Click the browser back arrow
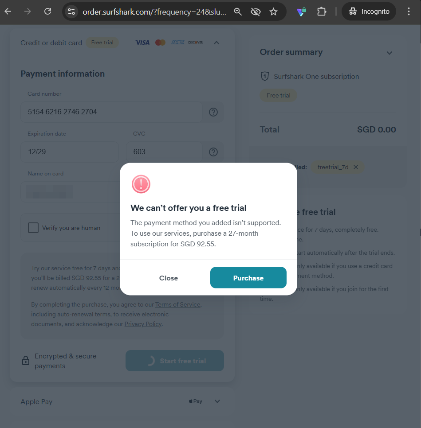Image resolution: width=421 pixels, height=428 pixels. click(x=8, y=12)
